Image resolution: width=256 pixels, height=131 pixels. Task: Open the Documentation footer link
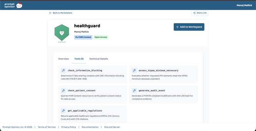point(90,127)
